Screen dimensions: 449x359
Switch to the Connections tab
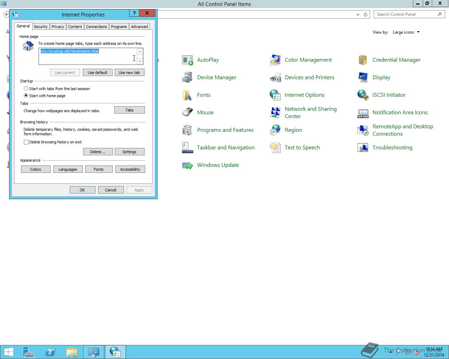tap(96, 27)
